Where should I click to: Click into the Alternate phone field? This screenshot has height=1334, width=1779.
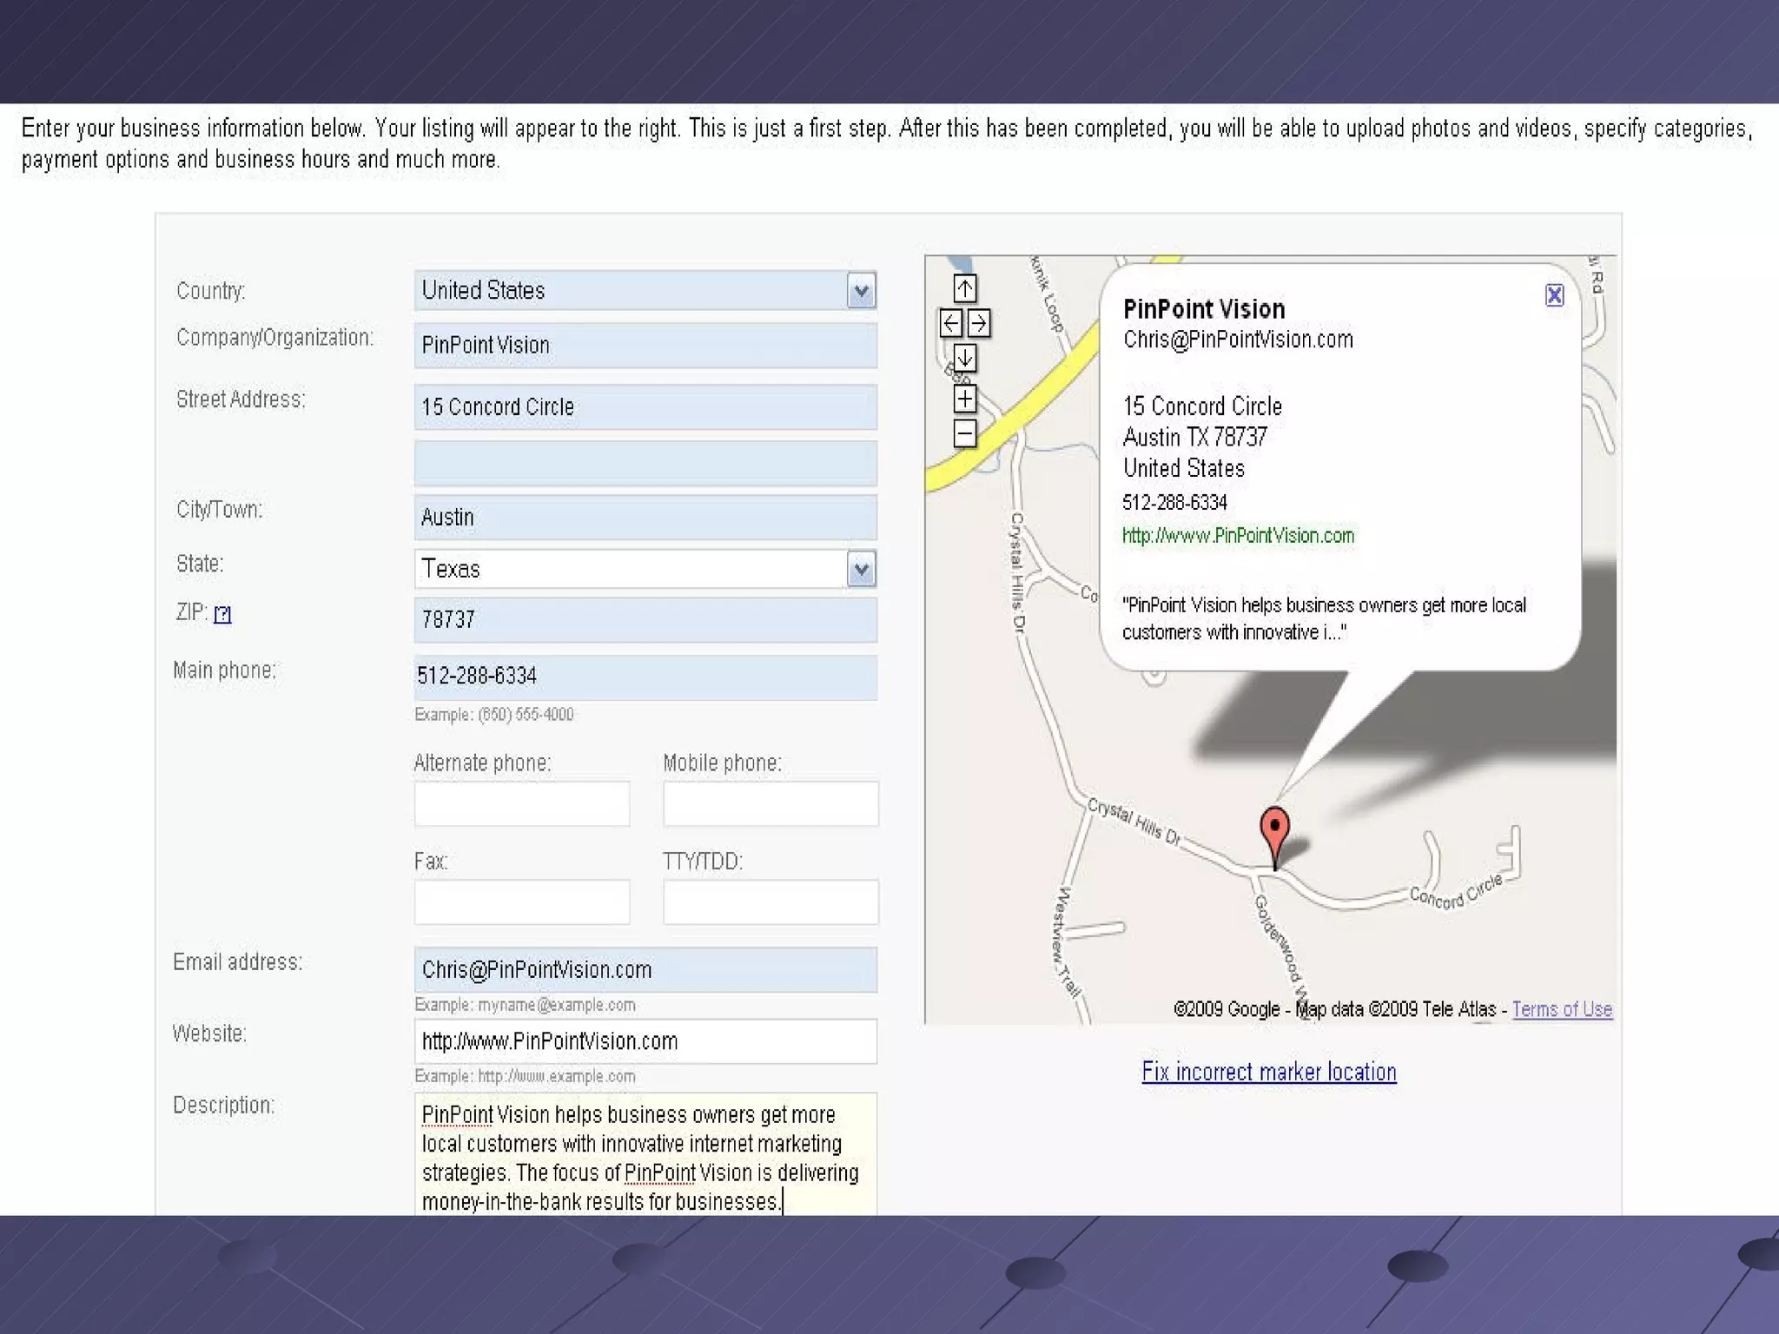pyautogui.click(x=521, y=803)
